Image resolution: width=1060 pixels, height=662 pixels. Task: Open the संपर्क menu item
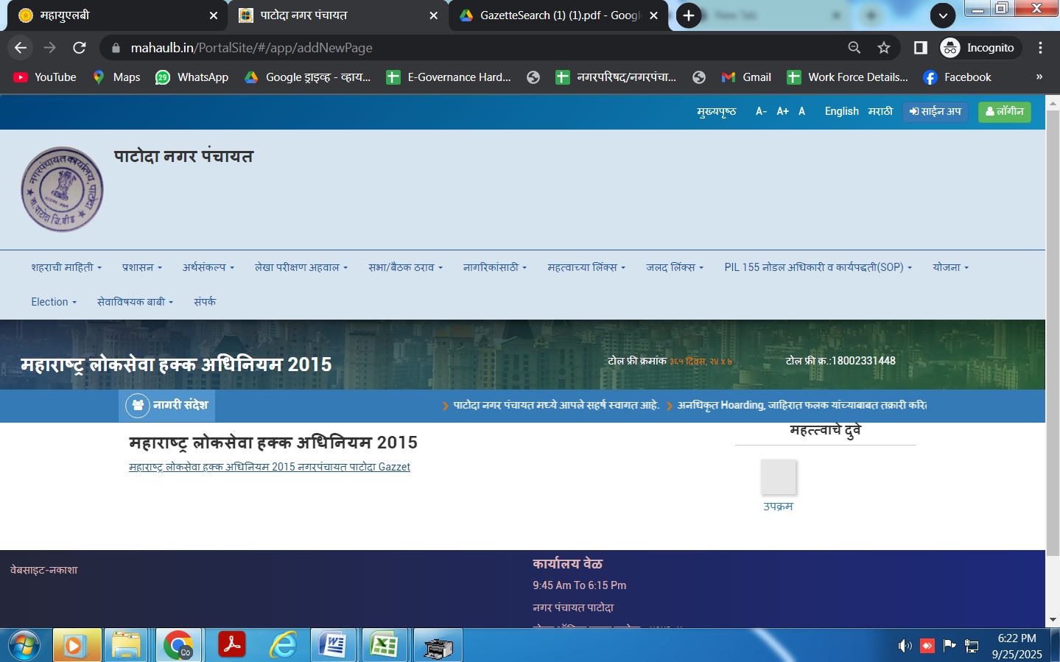click(205, 302)
